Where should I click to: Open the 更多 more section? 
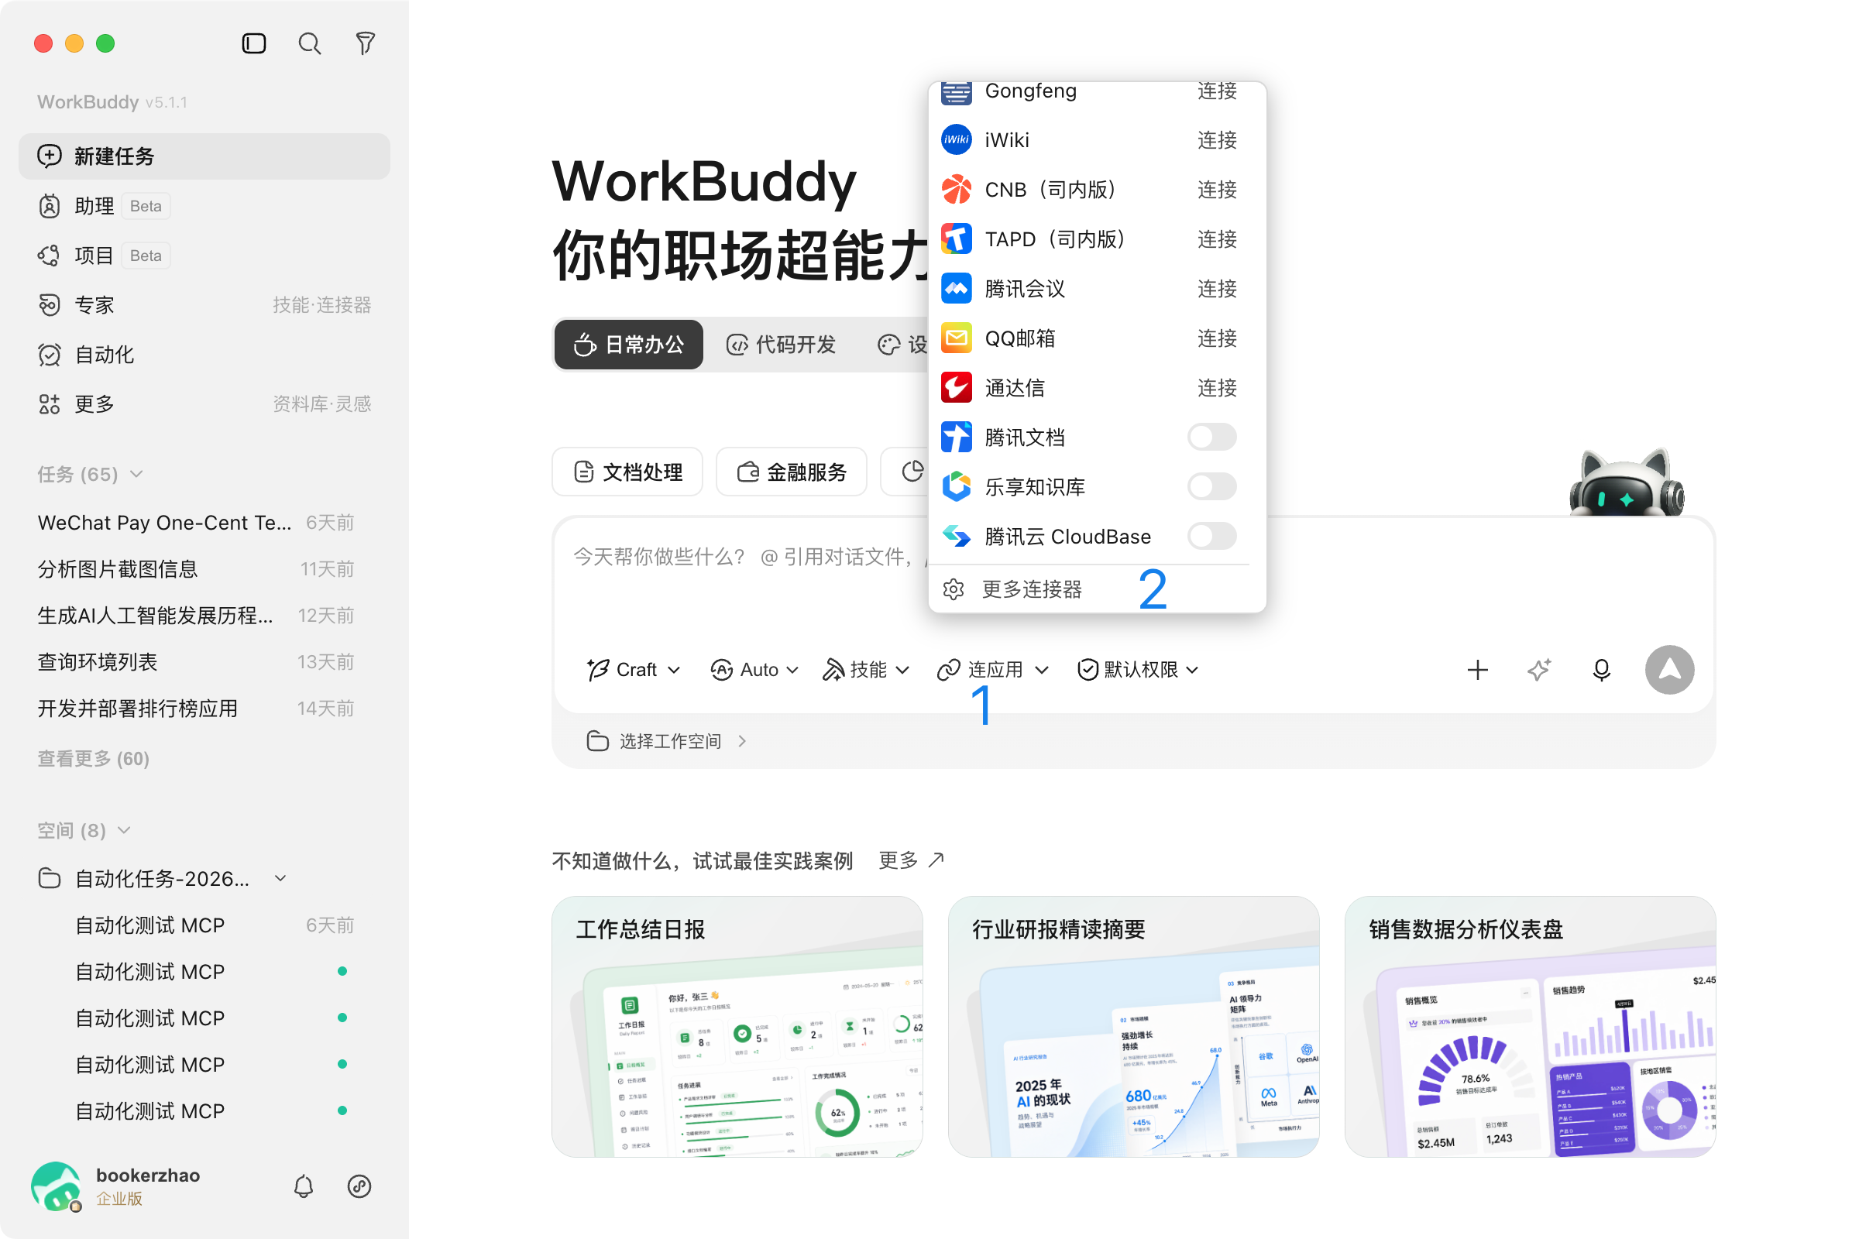click(204, 403)
